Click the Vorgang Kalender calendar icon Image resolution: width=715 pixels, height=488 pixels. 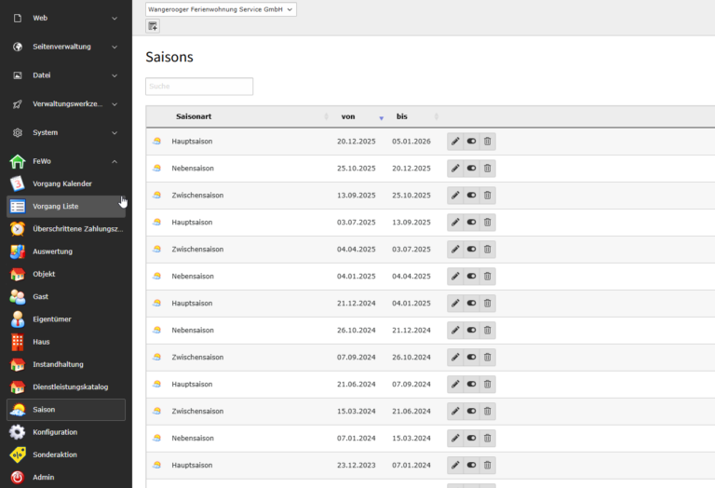tap(18, 183)
